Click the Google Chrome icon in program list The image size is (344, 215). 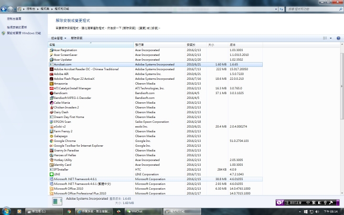(x=52, y=141)
